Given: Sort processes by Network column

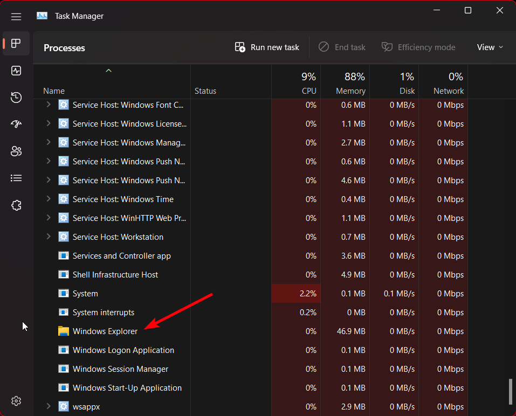Looking at the screenshot, I should click(443, 82).
